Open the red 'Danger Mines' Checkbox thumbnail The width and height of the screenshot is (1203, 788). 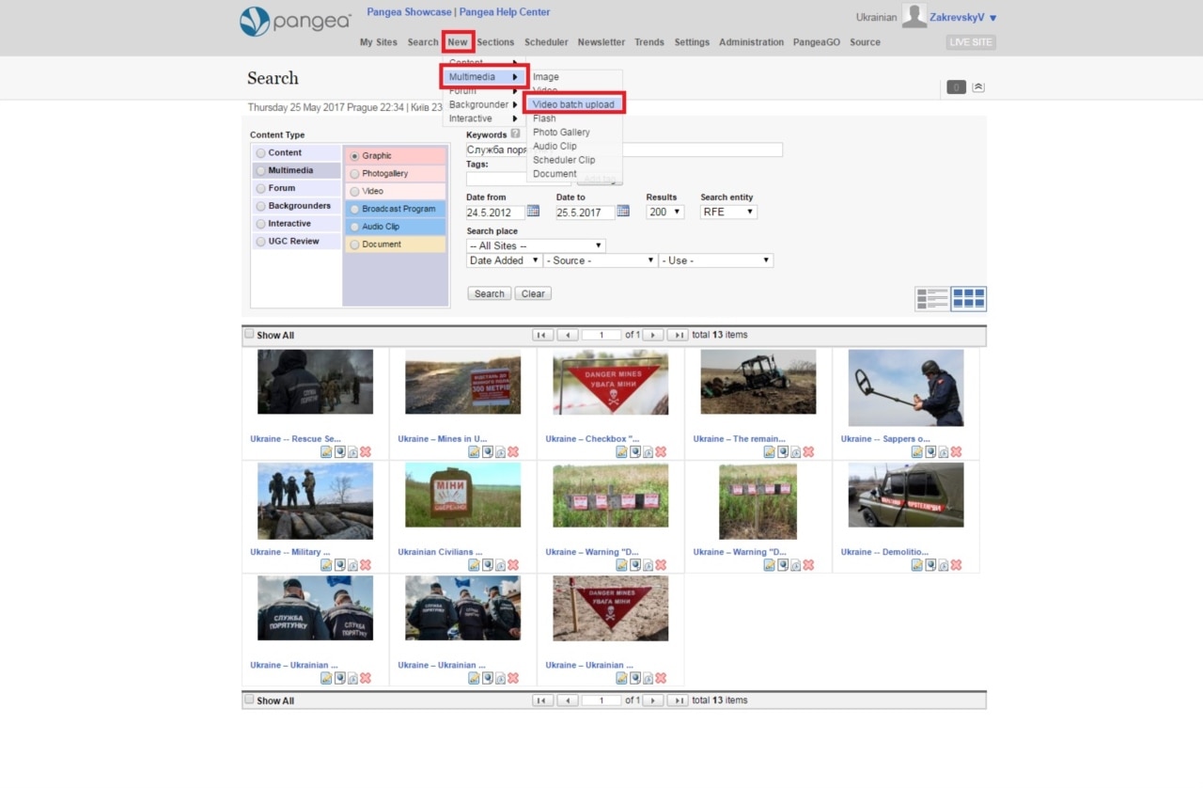pyautogui.click(x=611, y=382)
